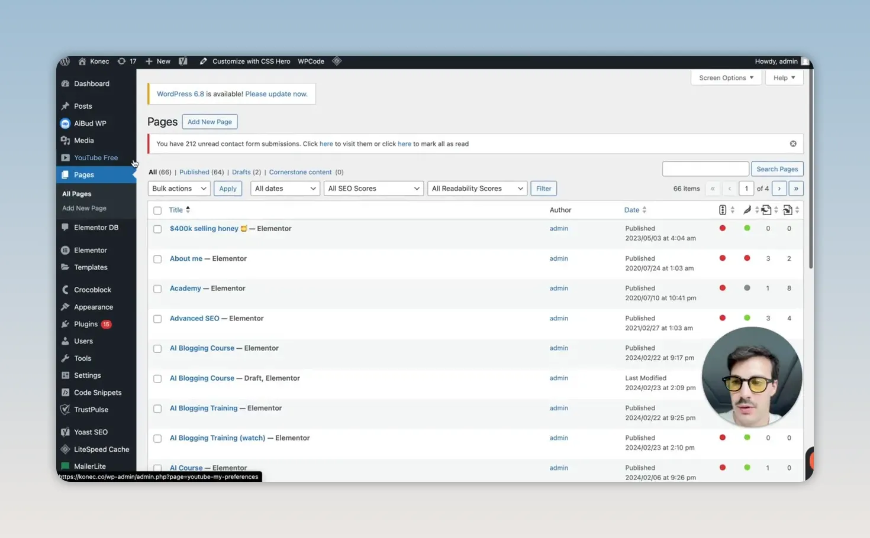This screenshot has width=870, height=538.
Task: Expand the Screen Options panel
Action: [x=726, y=78]
